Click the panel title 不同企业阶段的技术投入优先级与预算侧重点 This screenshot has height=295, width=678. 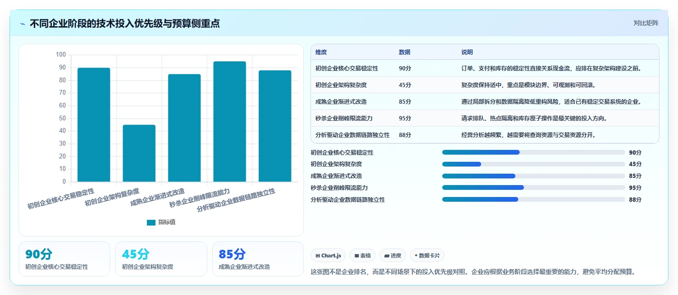[x=125, y=23]
